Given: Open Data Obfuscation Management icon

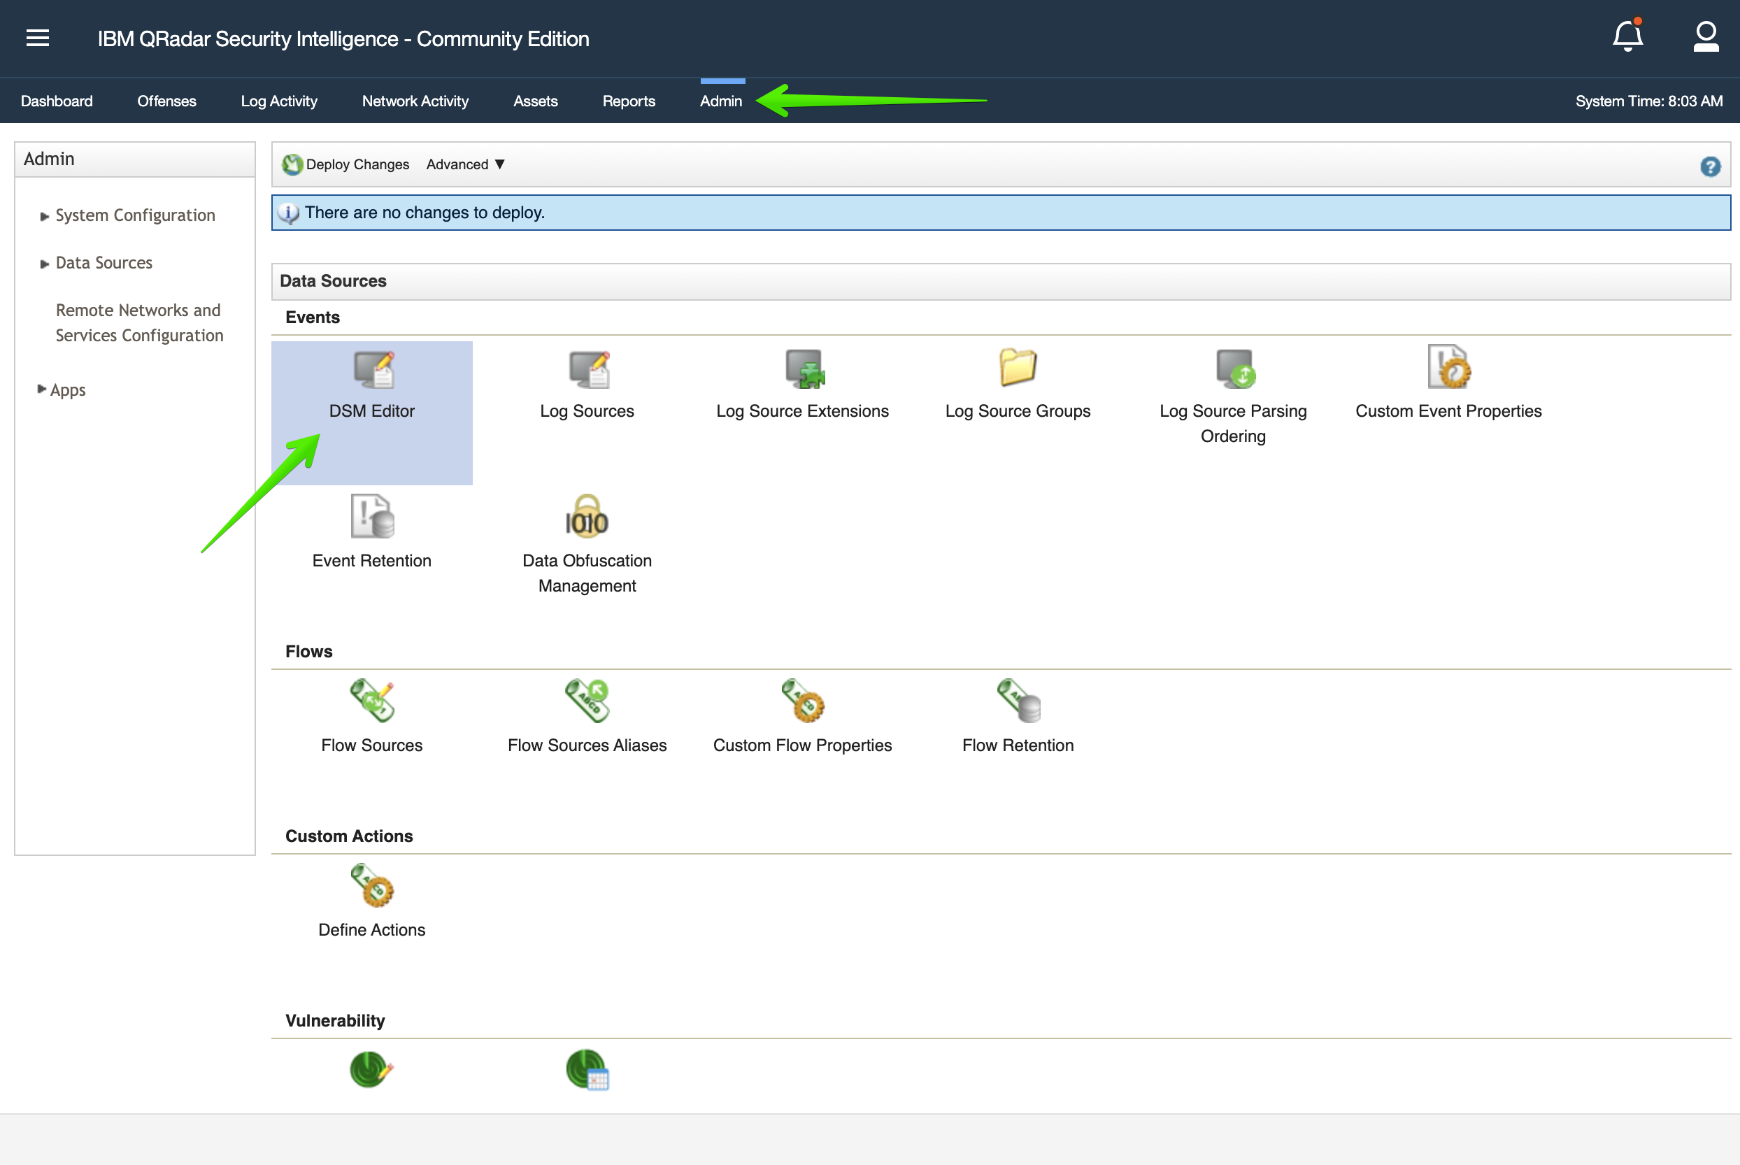Looking at the screenshot, I should tap(587, 515).
